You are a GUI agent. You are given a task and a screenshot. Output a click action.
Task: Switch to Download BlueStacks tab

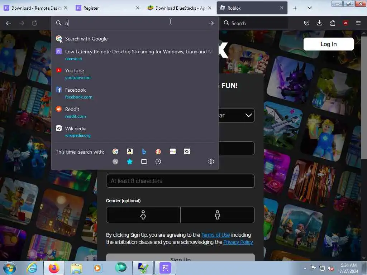(x=179, y=8)
